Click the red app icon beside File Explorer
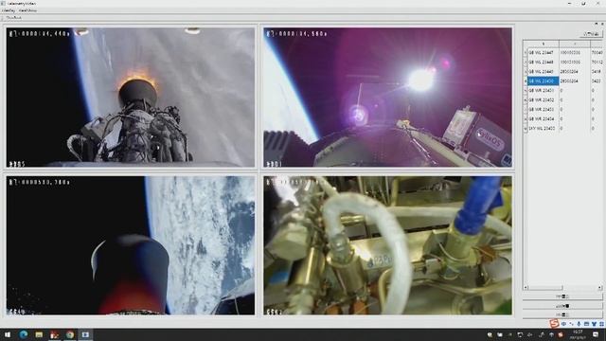Viewport: 606px width, 341px height. coord(55,334)
